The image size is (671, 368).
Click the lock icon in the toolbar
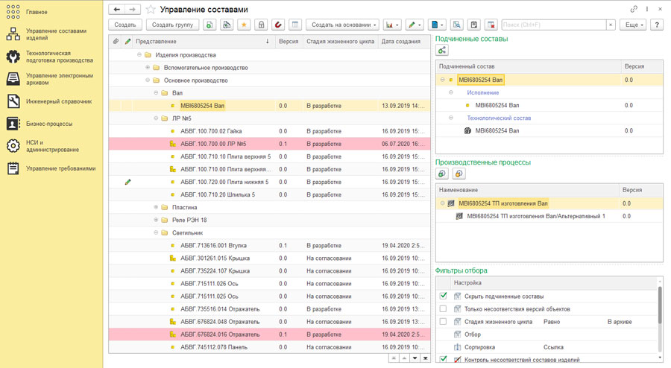pos(261,25)
